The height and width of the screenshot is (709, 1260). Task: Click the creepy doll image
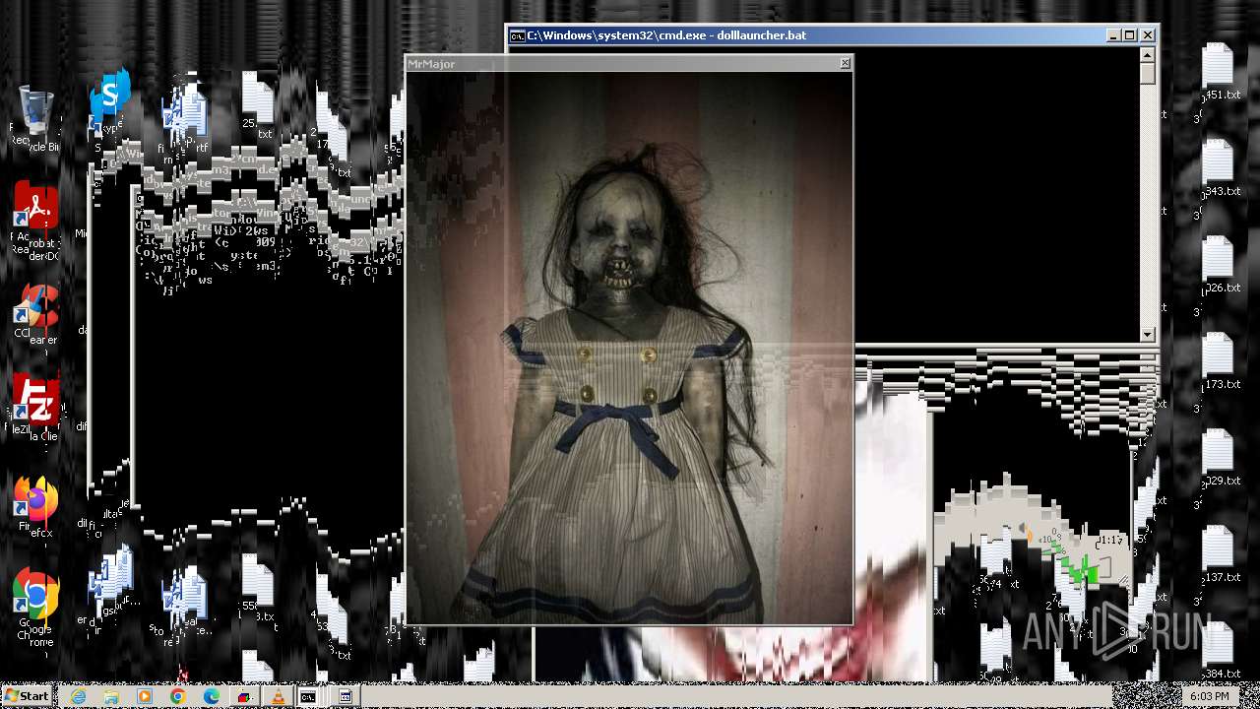point(629,348)
